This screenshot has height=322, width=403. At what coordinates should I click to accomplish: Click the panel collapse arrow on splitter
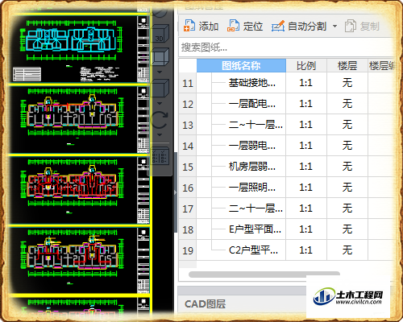coord(176,192)
